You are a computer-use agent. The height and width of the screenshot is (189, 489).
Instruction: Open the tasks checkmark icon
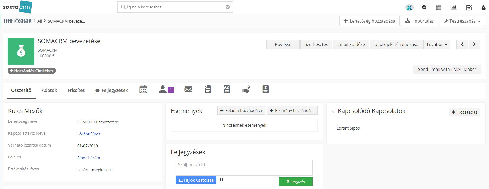pos(469,7)
